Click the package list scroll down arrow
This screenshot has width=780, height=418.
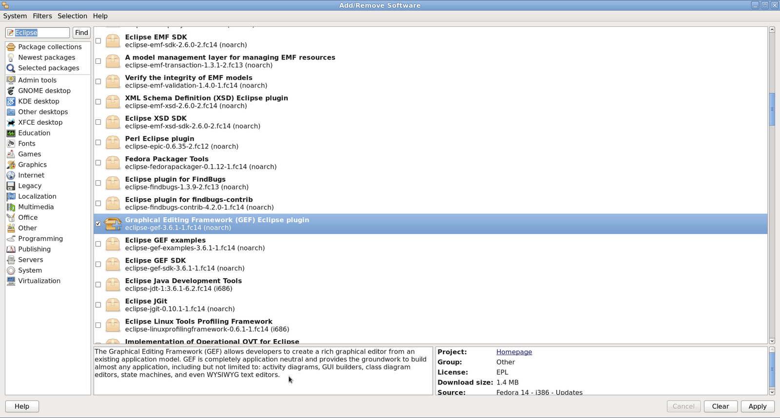pos(772,341)
